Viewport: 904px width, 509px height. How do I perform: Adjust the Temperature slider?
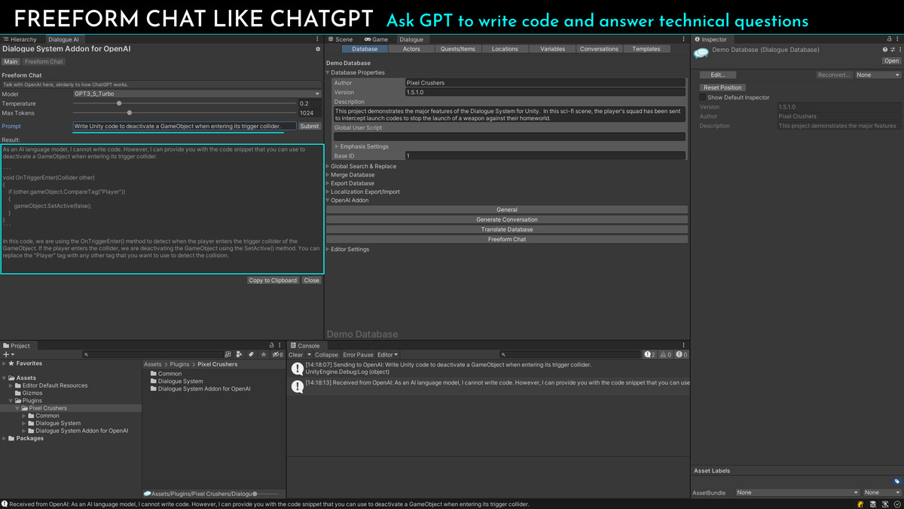coord(119,103)
